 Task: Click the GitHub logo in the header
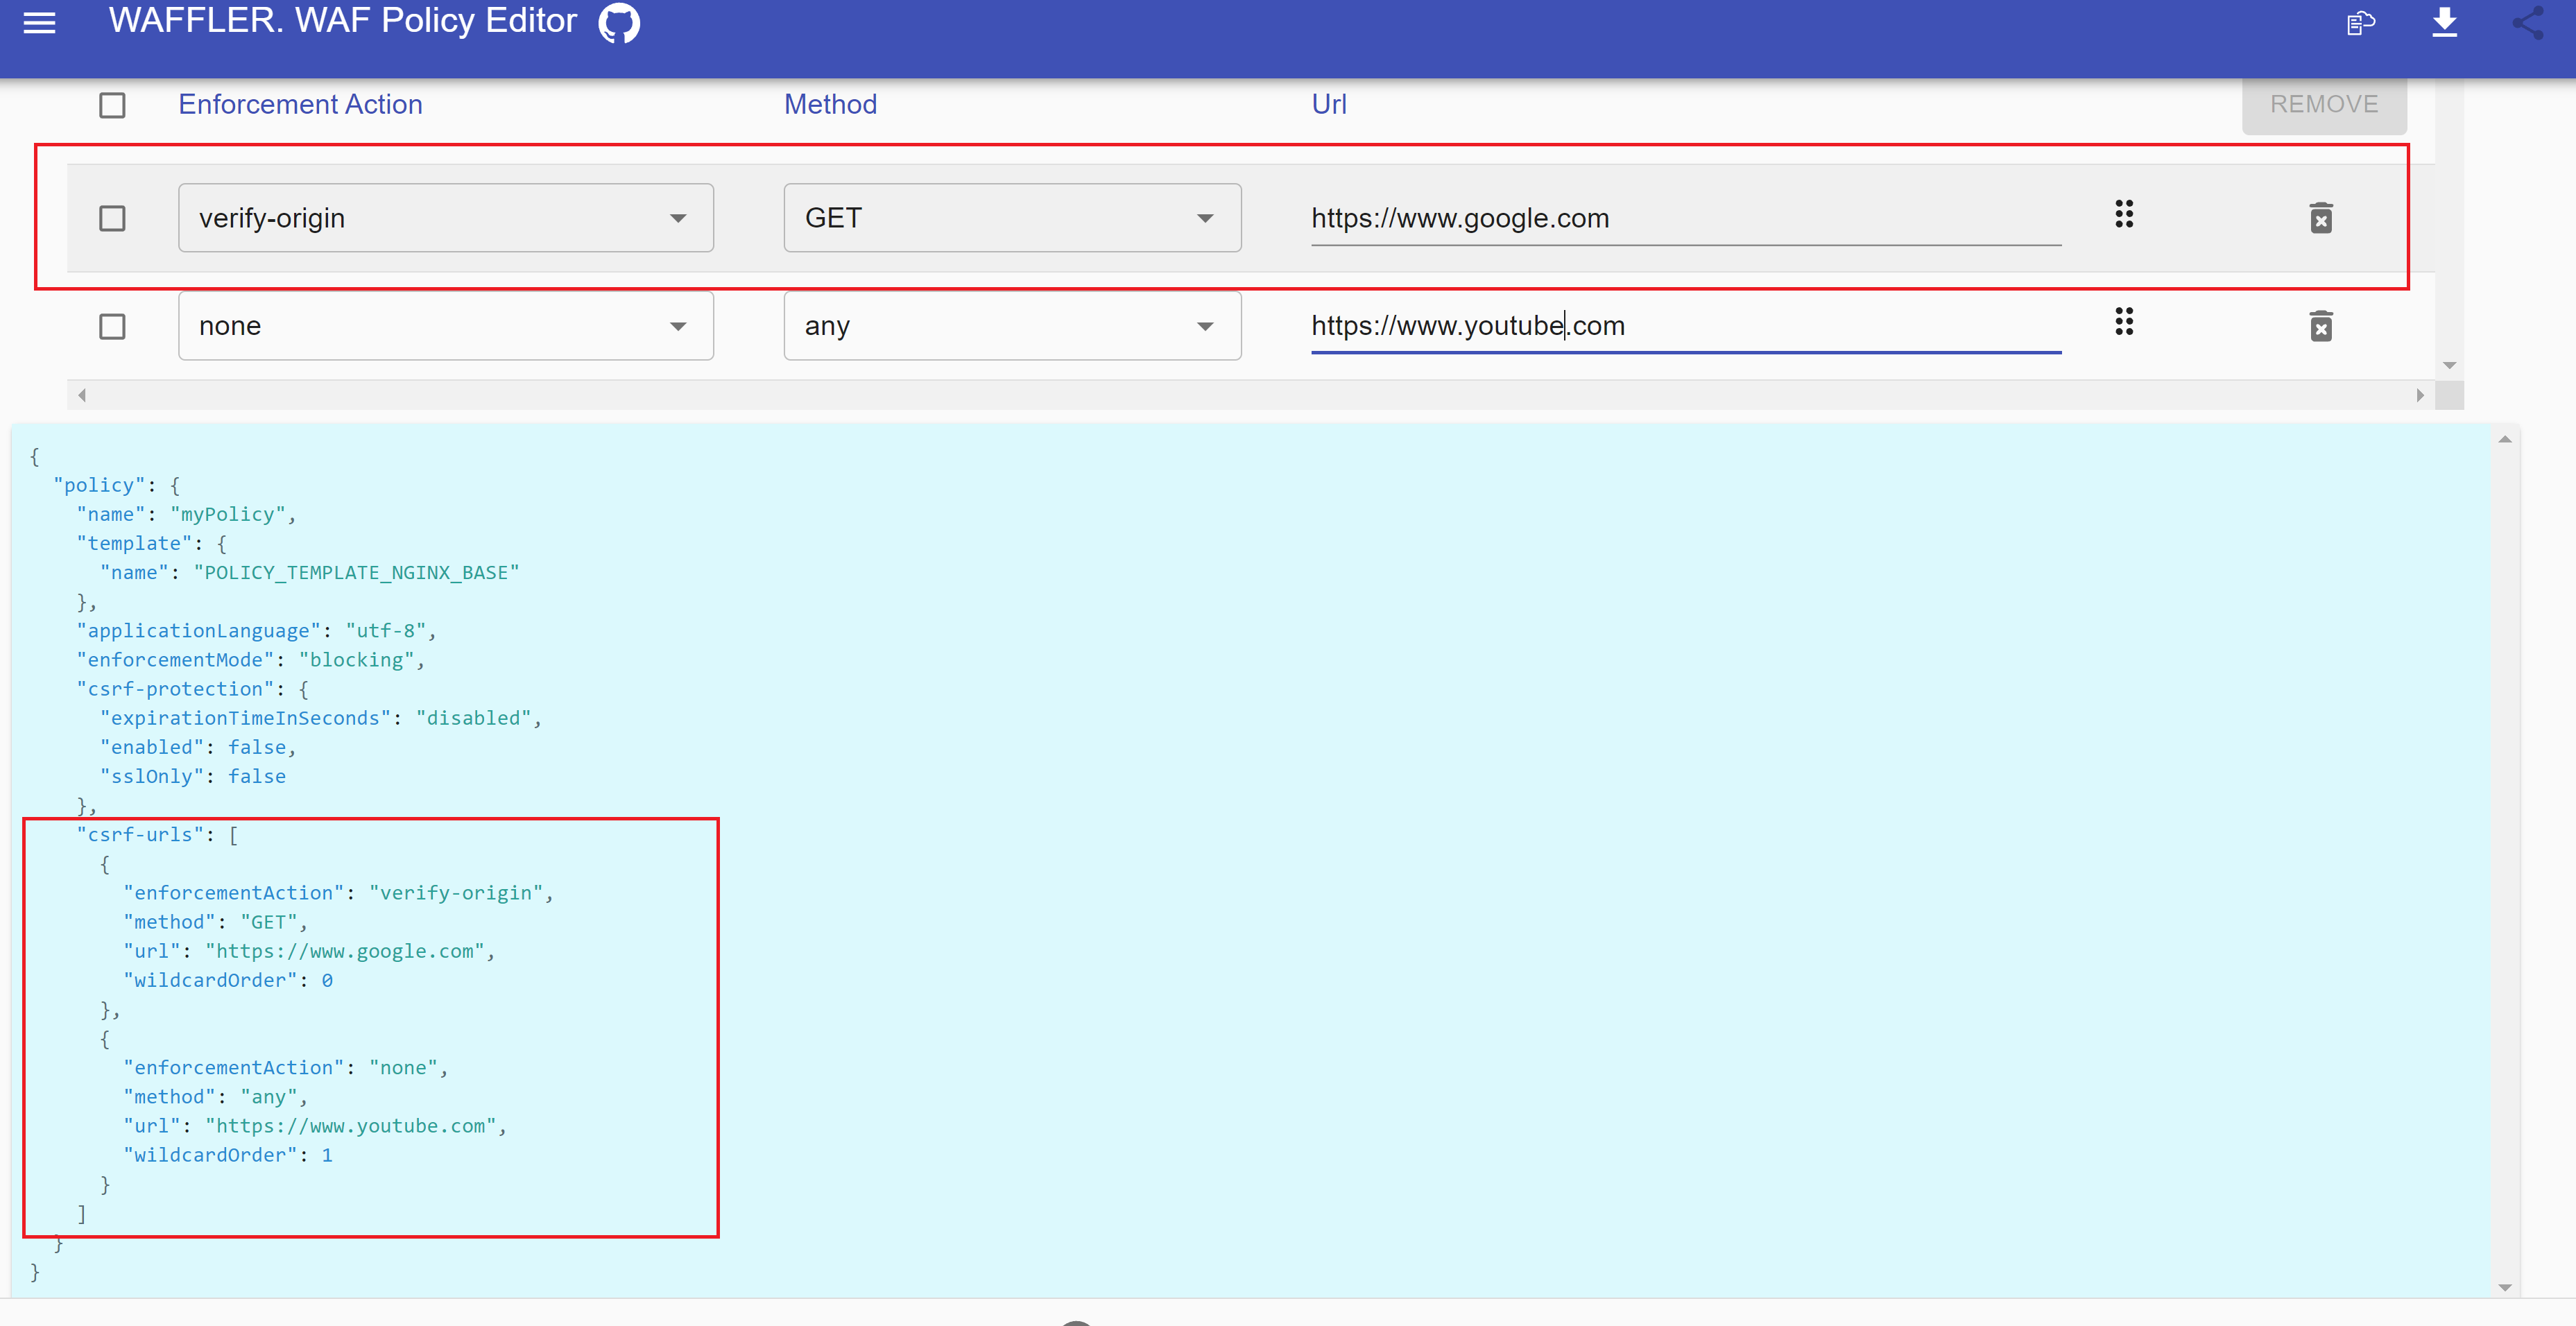coord(618,23)
